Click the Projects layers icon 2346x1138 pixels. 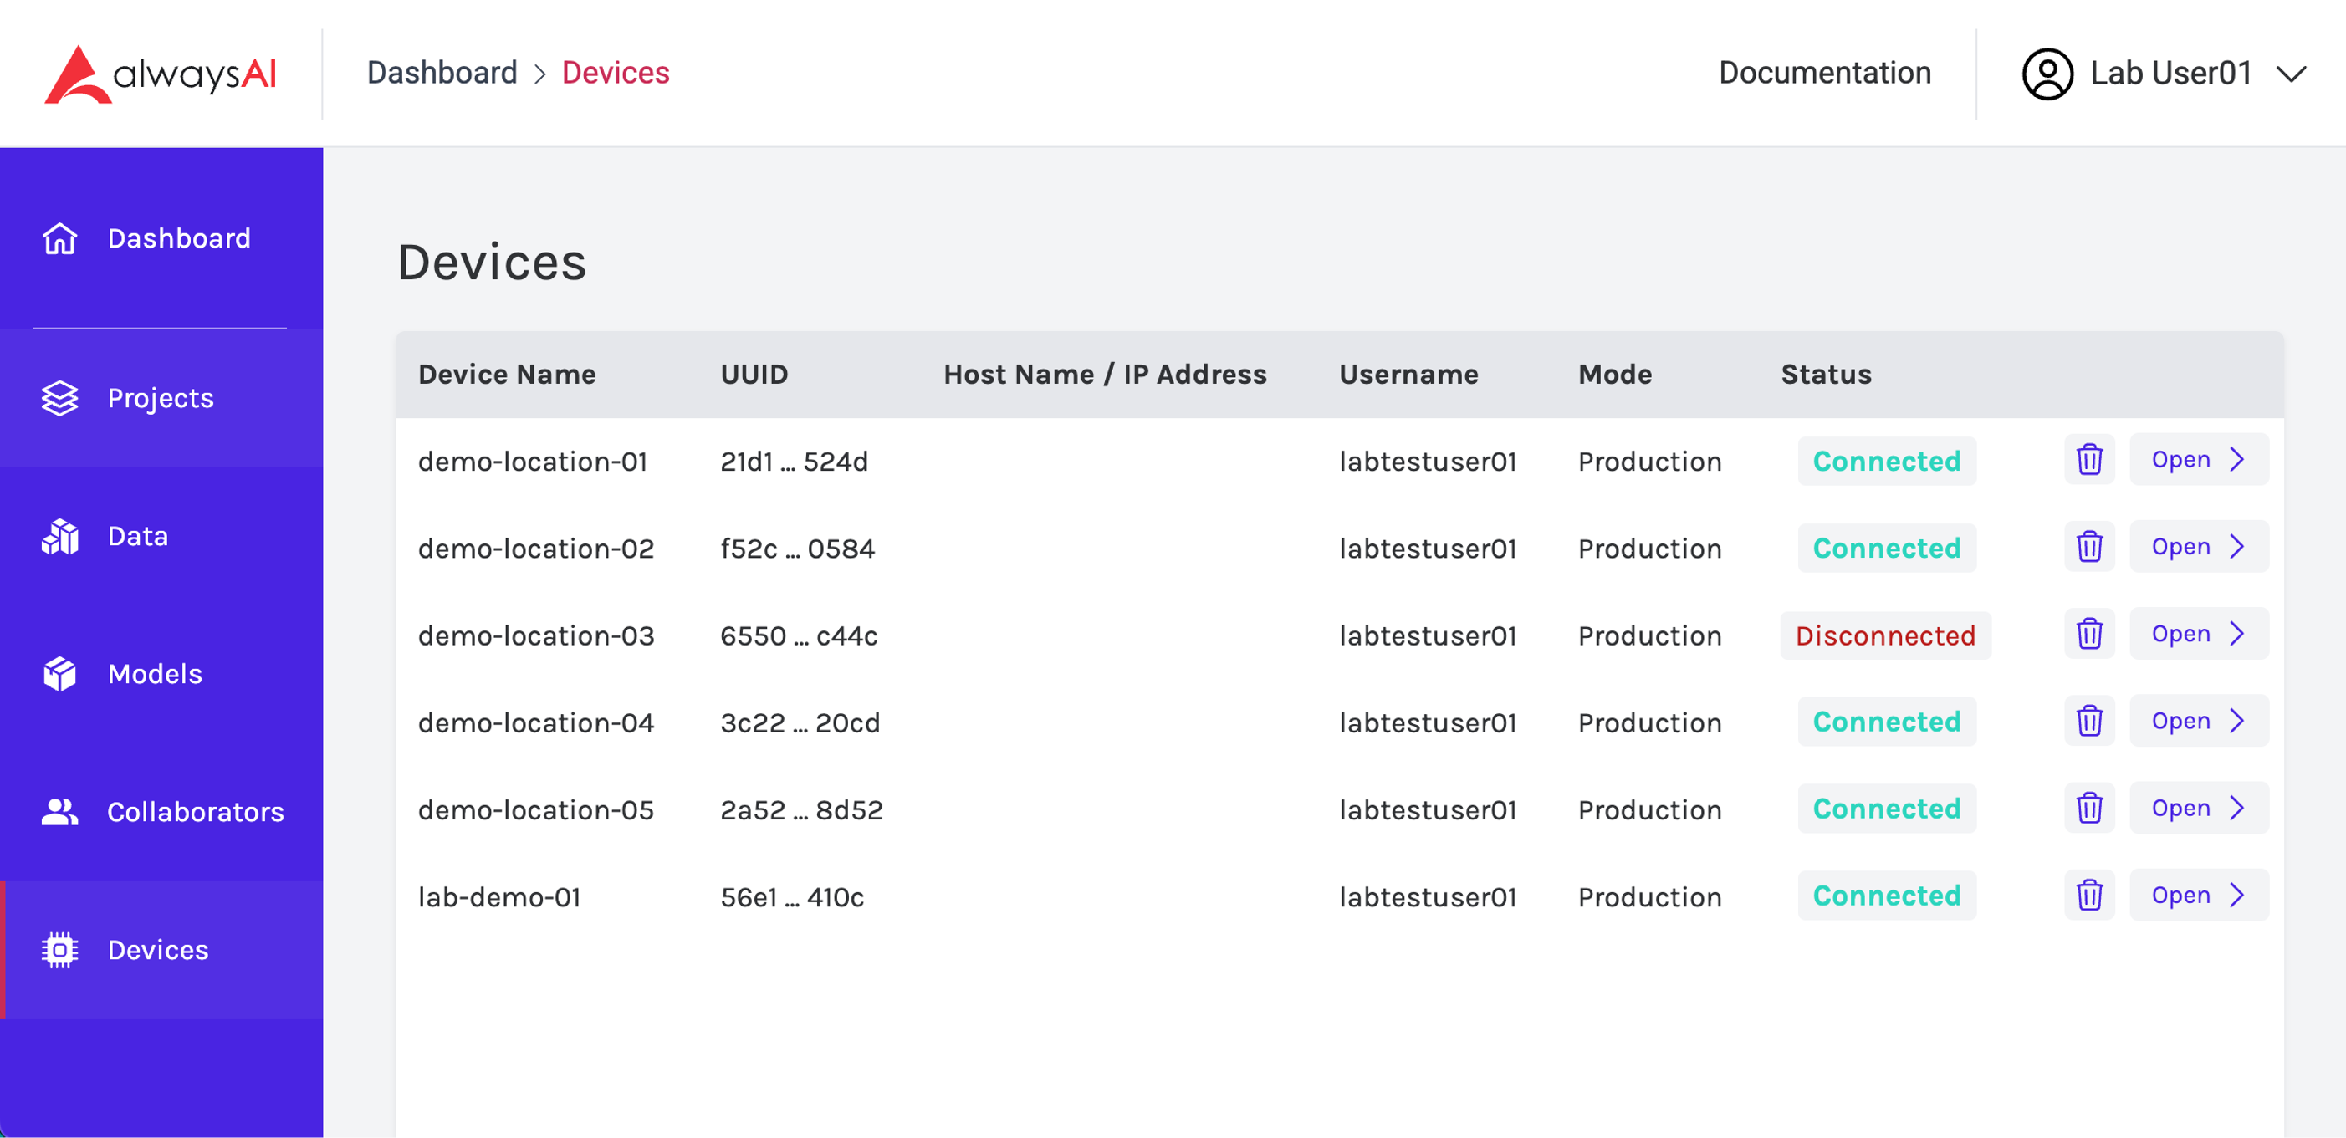coord(60,398)
